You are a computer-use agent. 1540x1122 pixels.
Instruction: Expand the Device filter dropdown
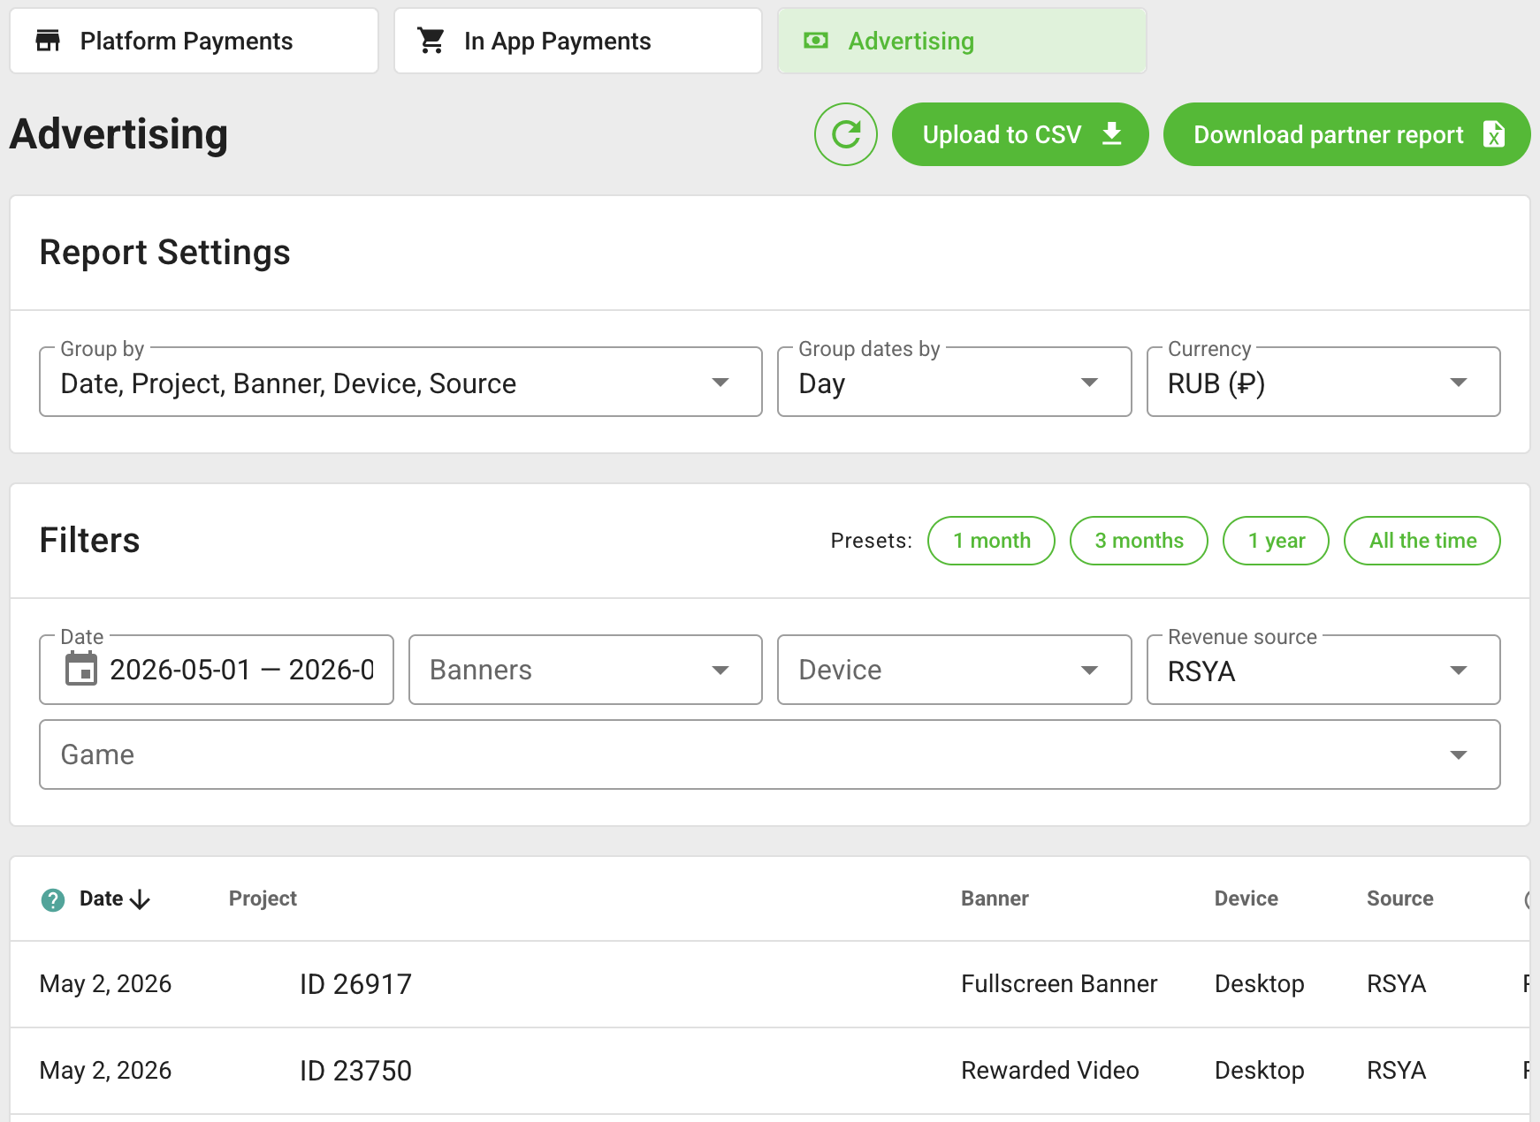tap(954, 670)
